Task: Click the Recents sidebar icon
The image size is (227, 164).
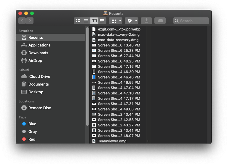Action: [x=24, y=38]
